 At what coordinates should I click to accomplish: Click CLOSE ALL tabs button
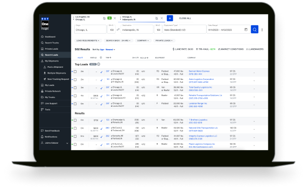185,18
